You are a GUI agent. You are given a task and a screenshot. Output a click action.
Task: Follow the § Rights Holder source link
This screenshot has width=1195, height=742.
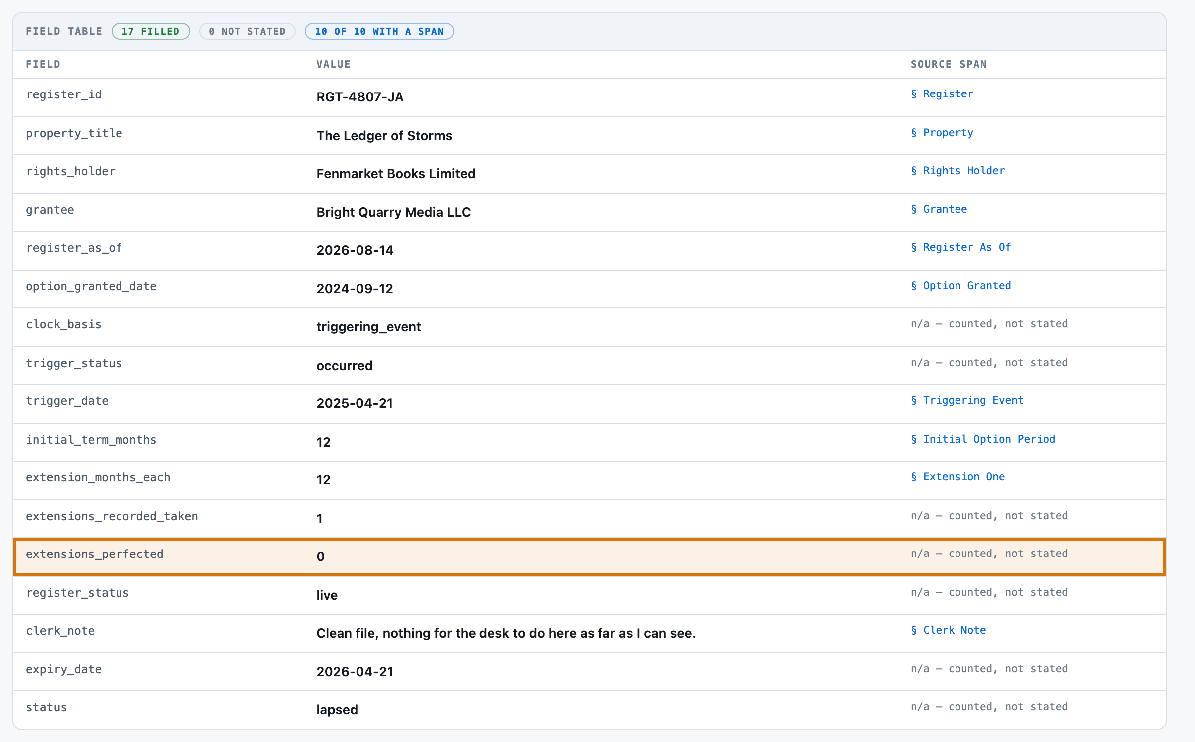957,171
